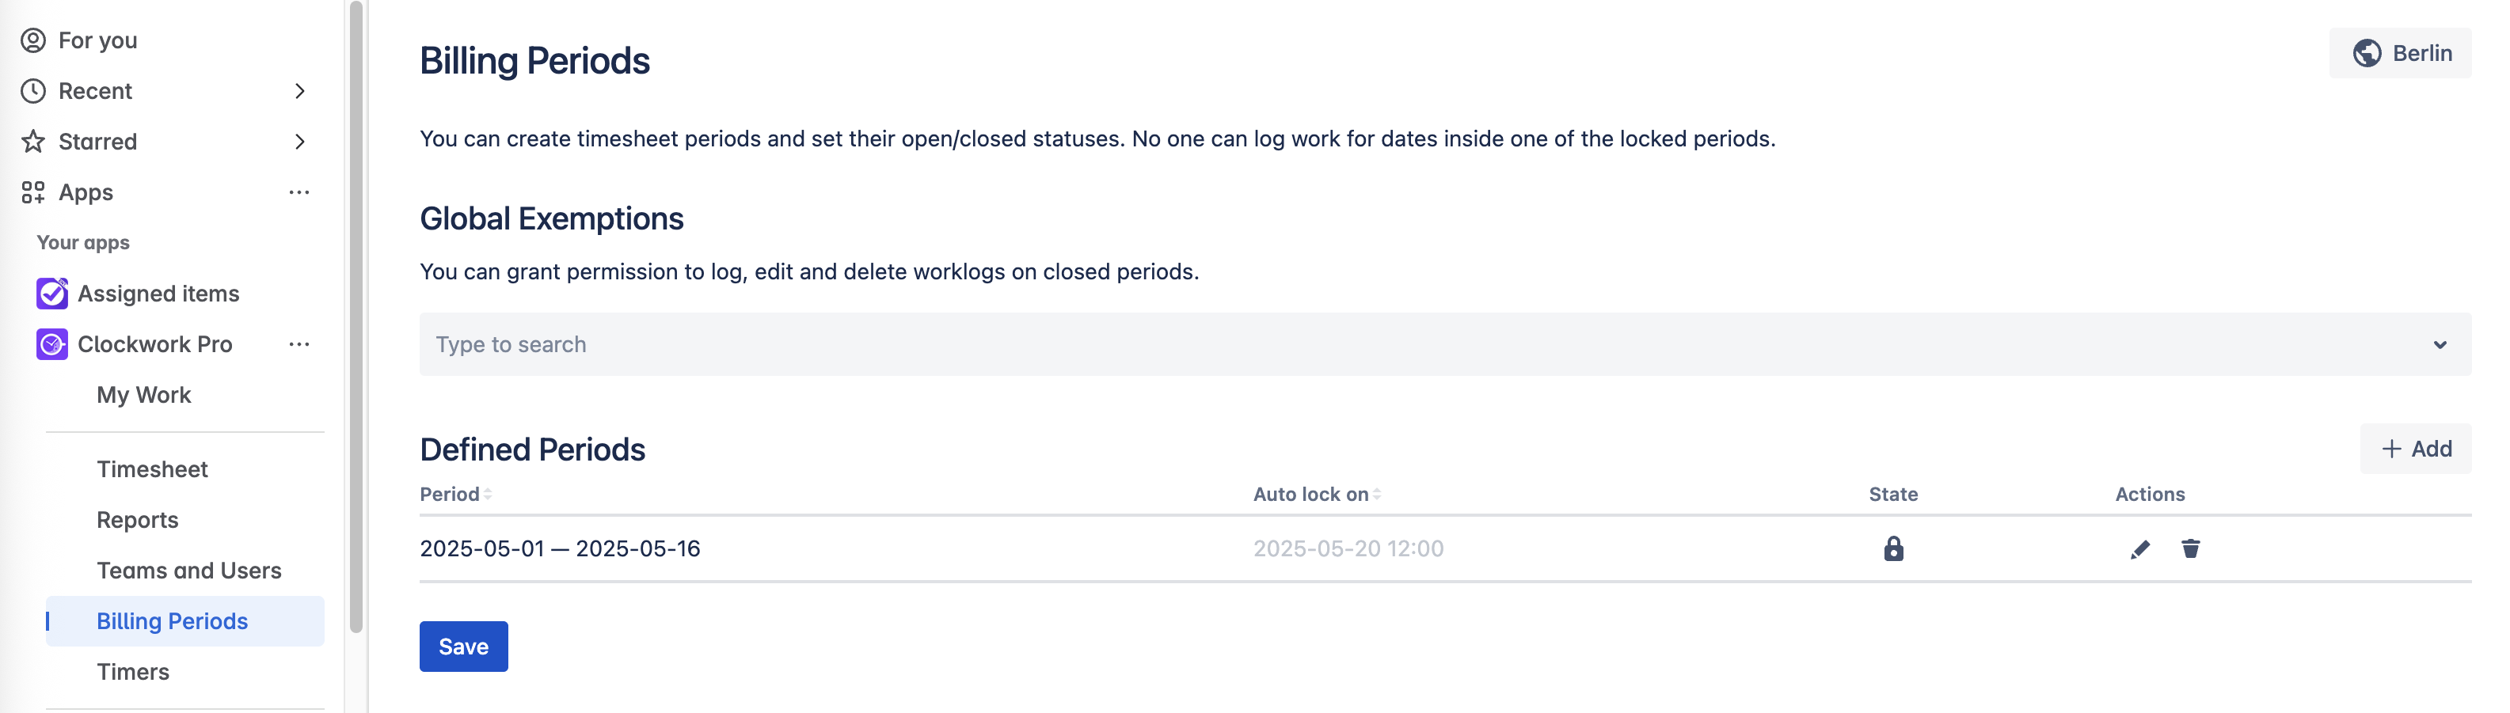The height and width of the screenshot is (713, 2510).
Task: Click the sidebar vertical scrollbar
Action: pos(356,317)
